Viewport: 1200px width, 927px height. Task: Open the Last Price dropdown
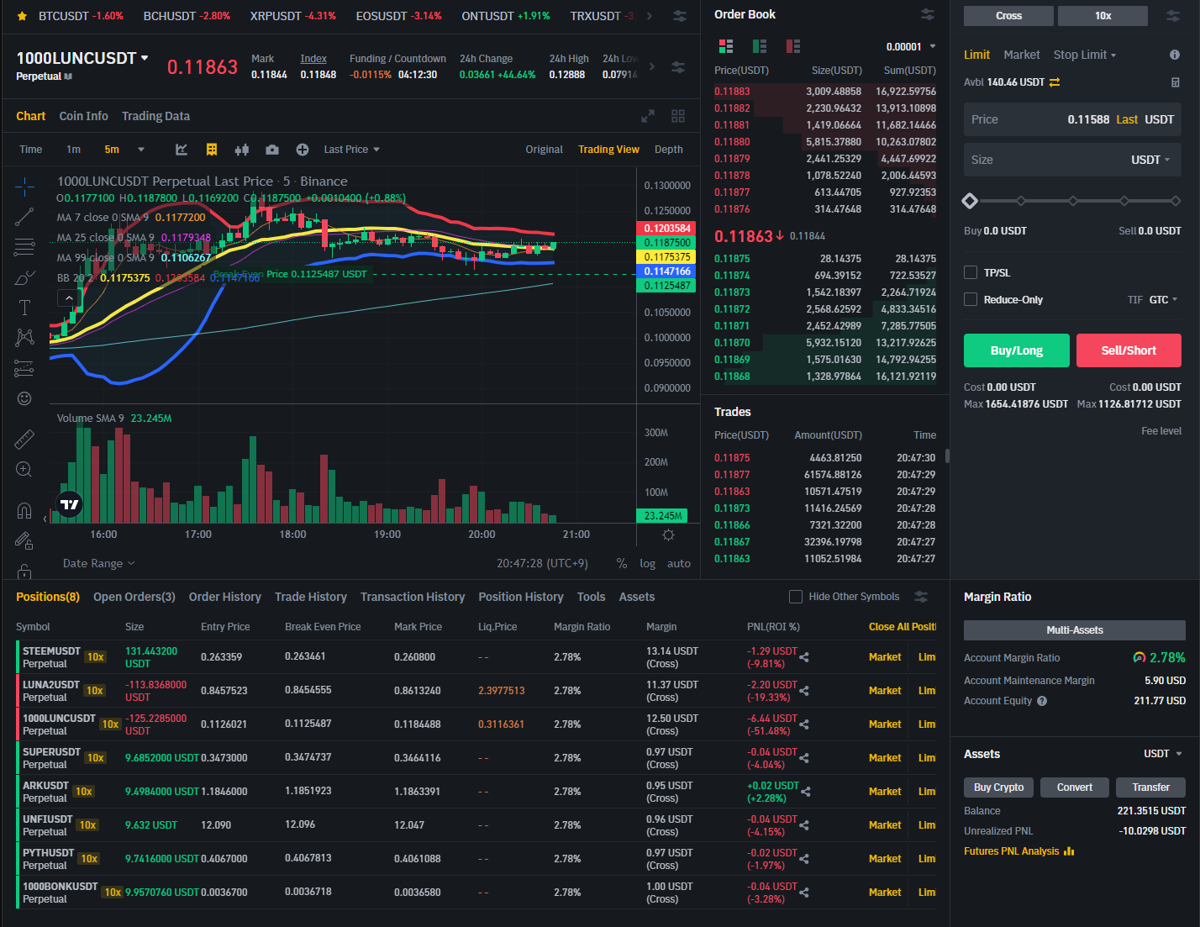coord(352,150)
